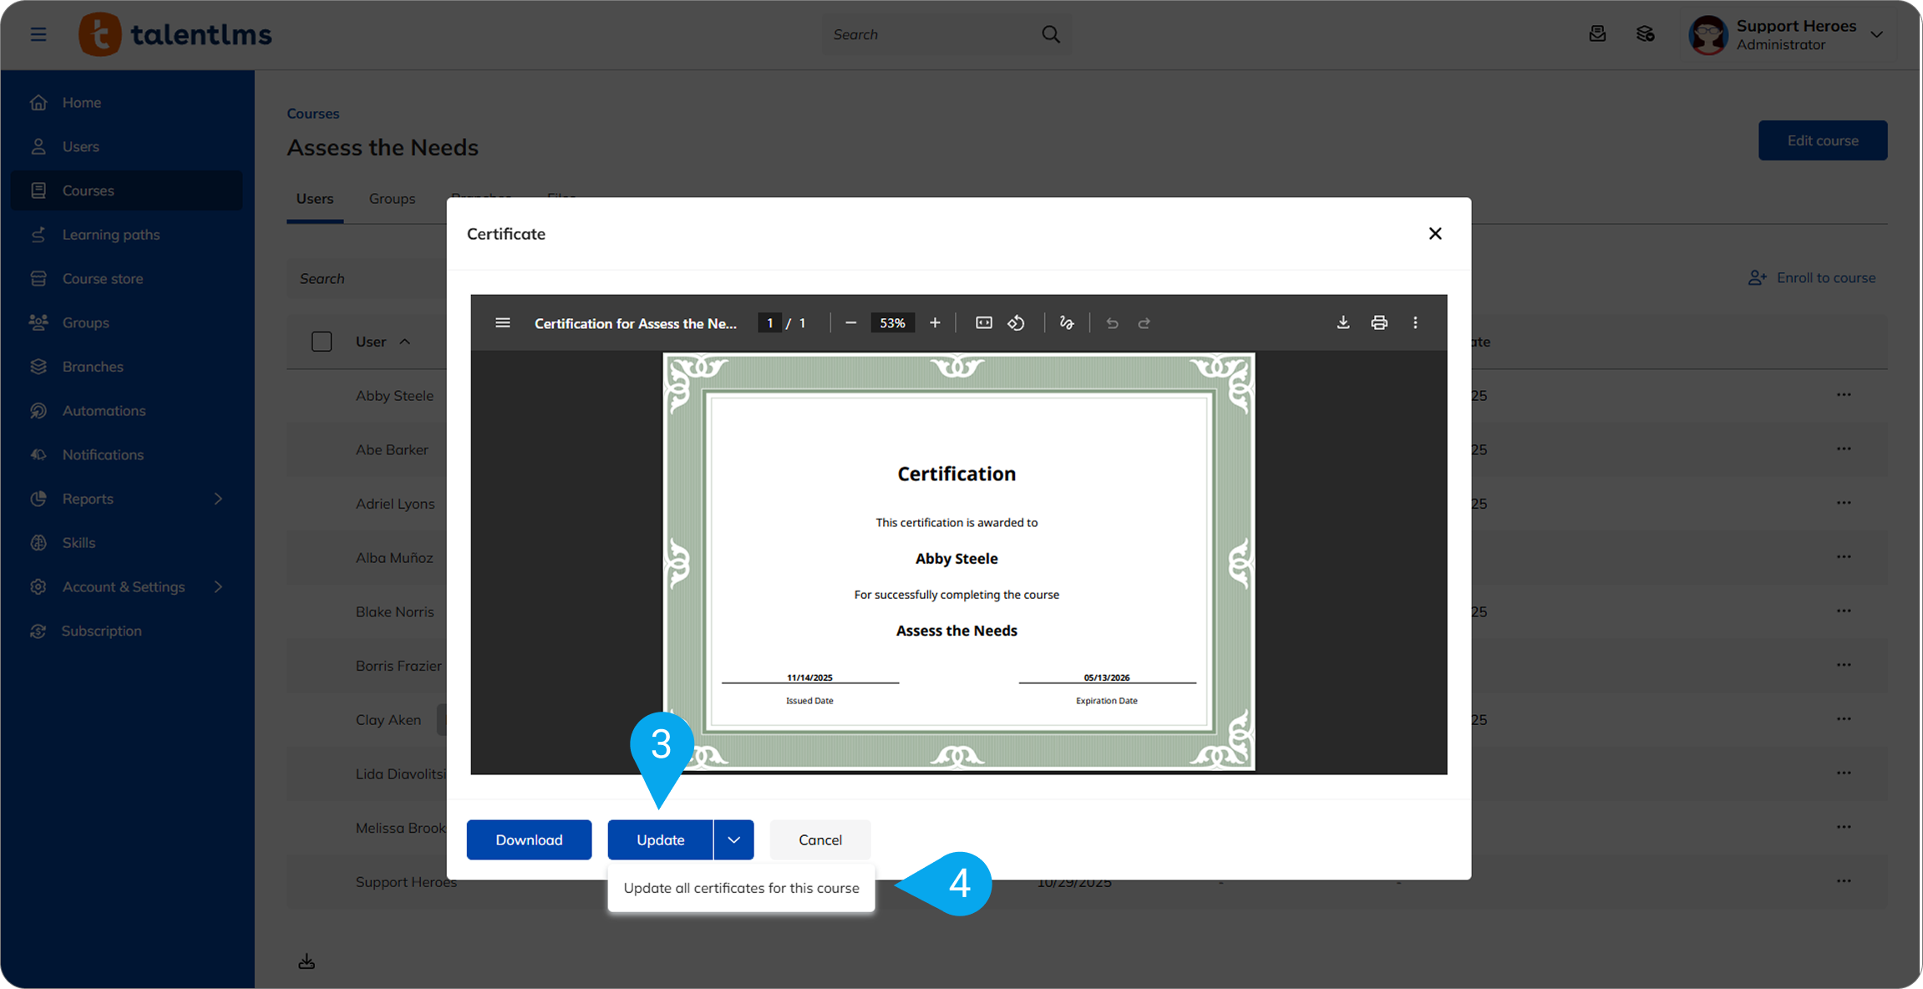Click the PDF draw annotation icon
The height and width of the screenshot is (989, 1923).
1066,322
